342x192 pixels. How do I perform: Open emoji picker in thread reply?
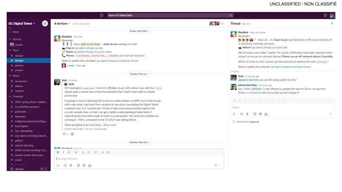click(255, 114)
